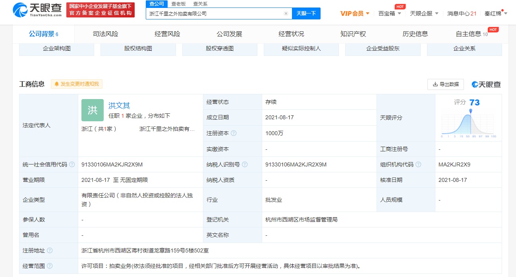Click 发生变更时通知我 notification button
Image resolution: width=516 pixels, height=277 pixels.
coord(77,84)
